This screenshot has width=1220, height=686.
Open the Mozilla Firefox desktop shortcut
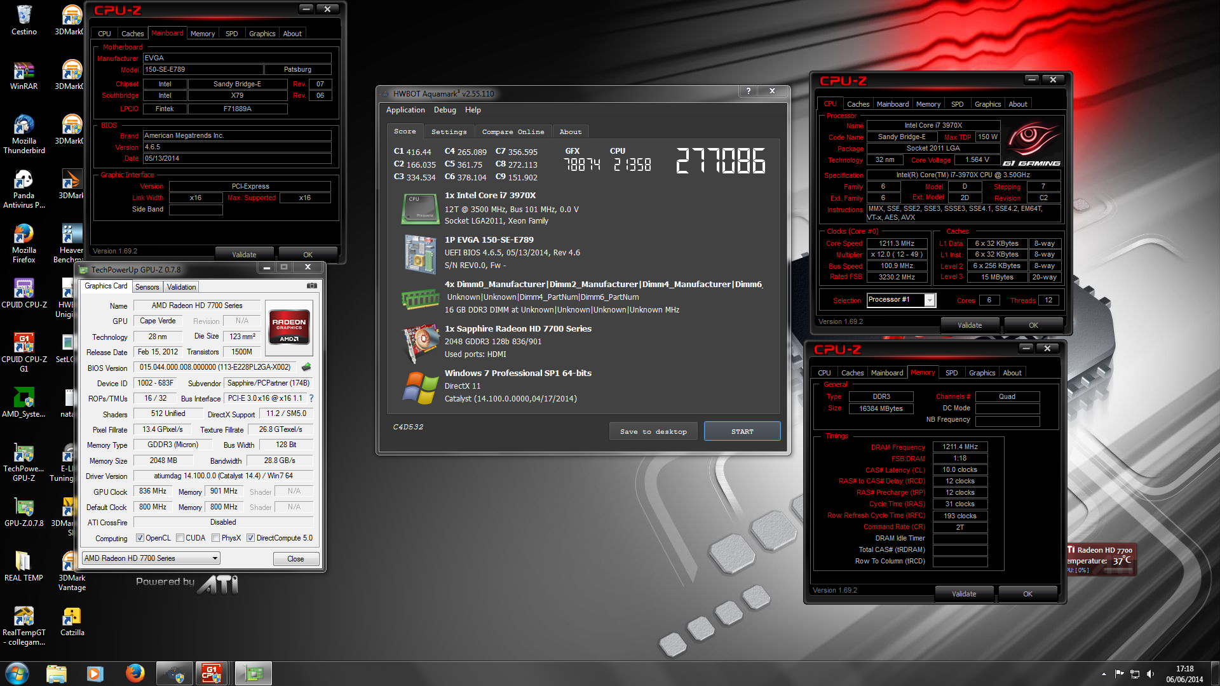pyautogui.click(x=24, y=243)
